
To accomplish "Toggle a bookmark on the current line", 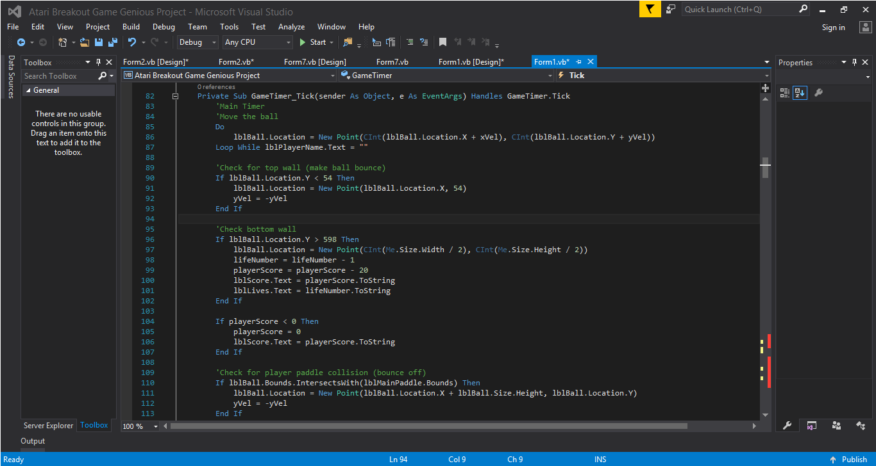I will coord(442,42).
